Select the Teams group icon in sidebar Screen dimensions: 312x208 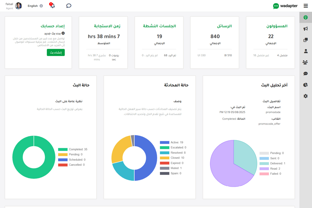(305, 62)
